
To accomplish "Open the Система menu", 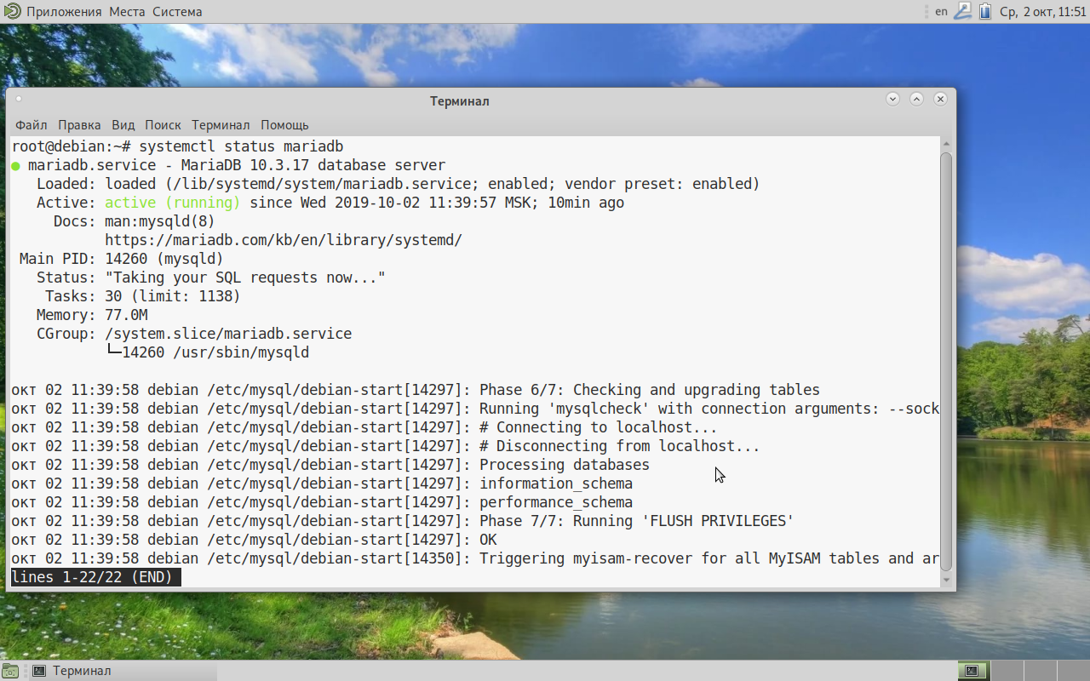I will [177, 12].
